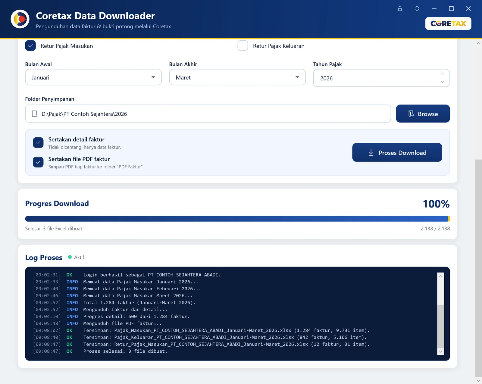Click main window scroll up arrow
Viewport: 482px width, 384px height.
tap(478, 43)
